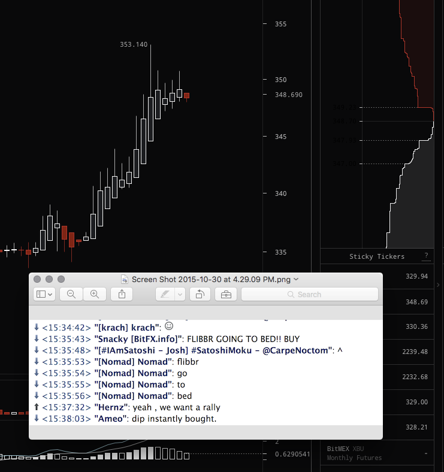
Task: Click the smiley emoji in krach message
Action: click(x=169, y=326)
